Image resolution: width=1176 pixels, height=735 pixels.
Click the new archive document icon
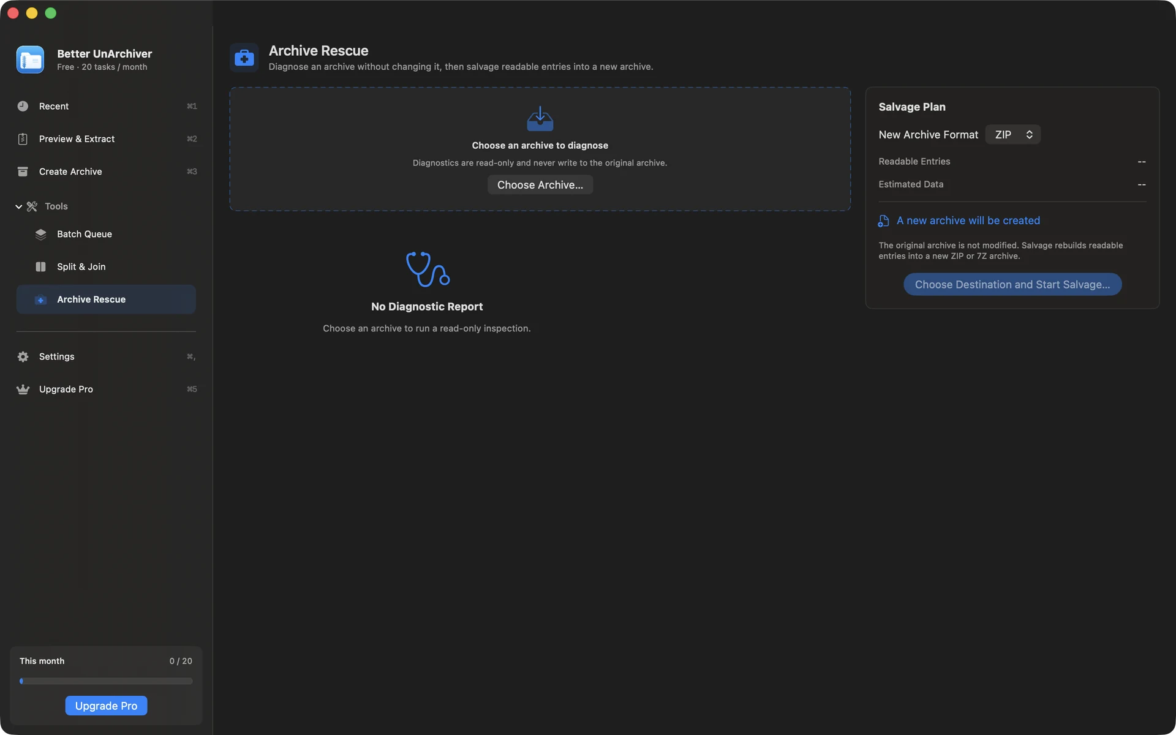883,221
